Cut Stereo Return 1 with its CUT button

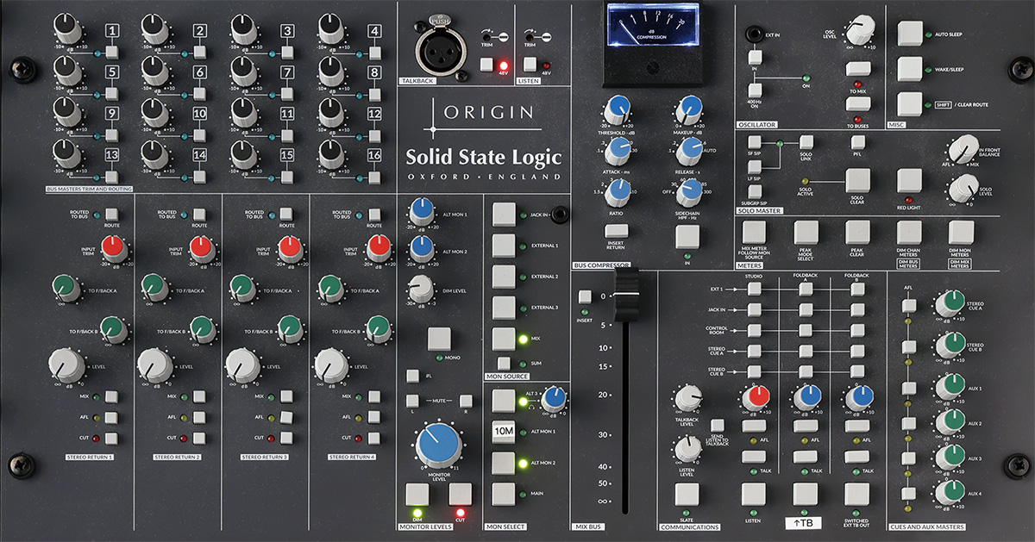tap(112, 439)
